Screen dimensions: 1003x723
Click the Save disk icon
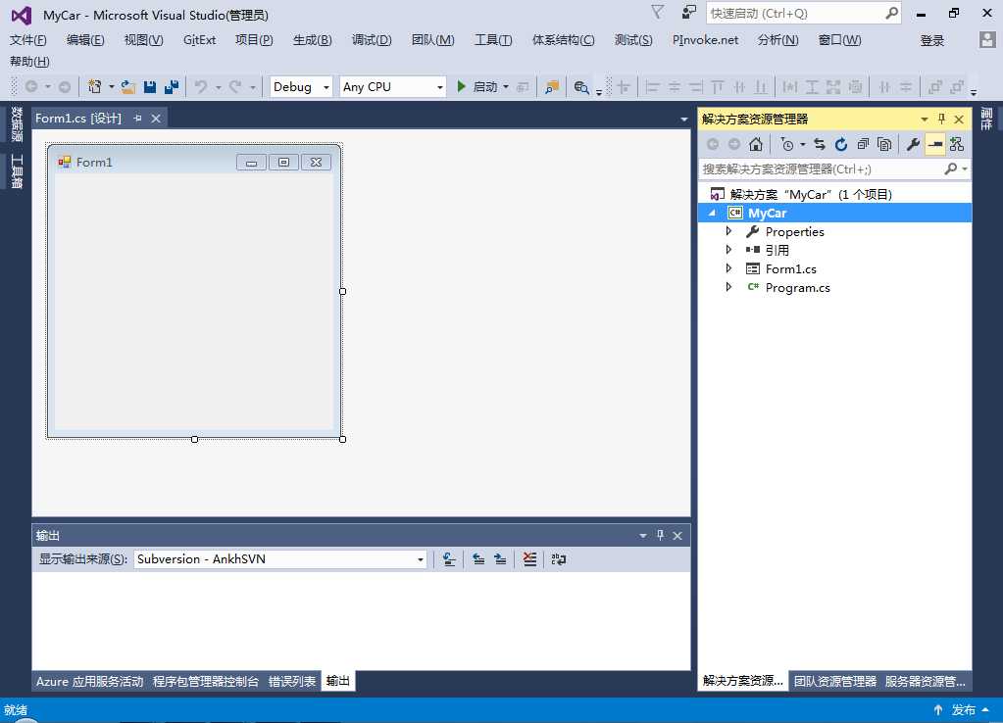click(150, 87)
